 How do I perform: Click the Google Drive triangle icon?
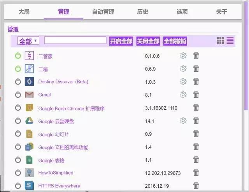pyautogui.click(x=30, y=121)
